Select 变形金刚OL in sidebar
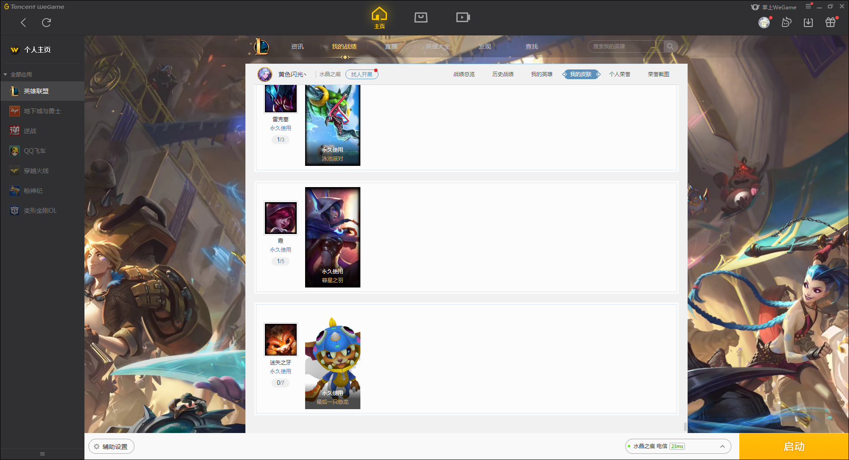This screenshot has height=460, width=849. pos(42,211)
